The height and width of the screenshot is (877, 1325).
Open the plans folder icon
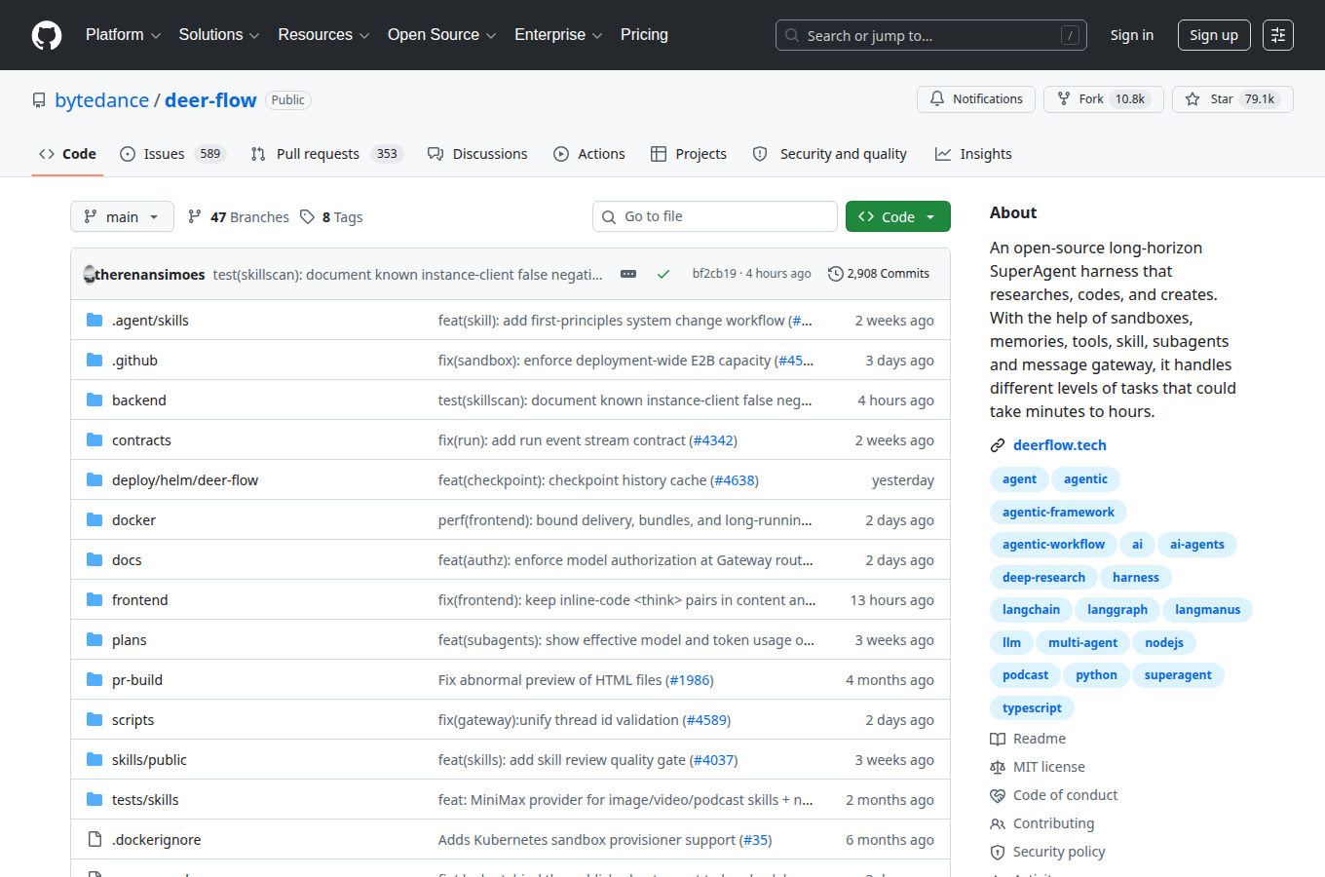pyautogui.click(x=95, y=639)
